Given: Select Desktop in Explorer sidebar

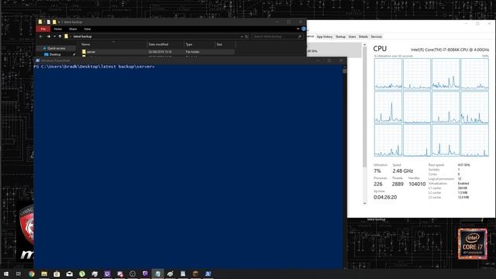Looking at the screenshot, I should (x=55, y=54).
